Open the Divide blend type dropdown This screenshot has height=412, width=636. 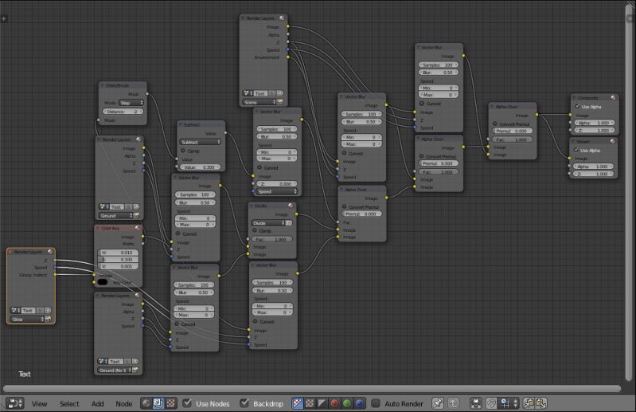(267, 223)
